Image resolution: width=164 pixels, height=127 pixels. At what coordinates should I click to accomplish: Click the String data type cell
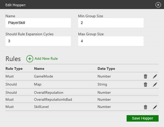tap(102, 84)
